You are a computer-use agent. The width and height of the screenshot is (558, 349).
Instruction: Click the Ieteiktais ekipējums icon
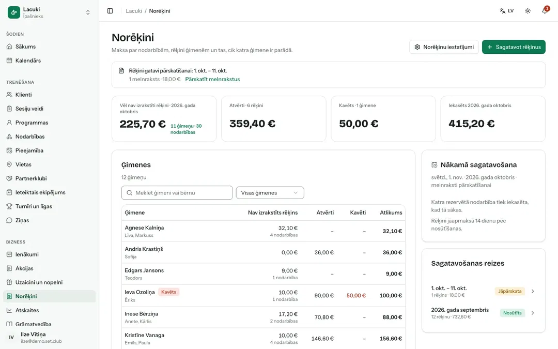point(9,192)
